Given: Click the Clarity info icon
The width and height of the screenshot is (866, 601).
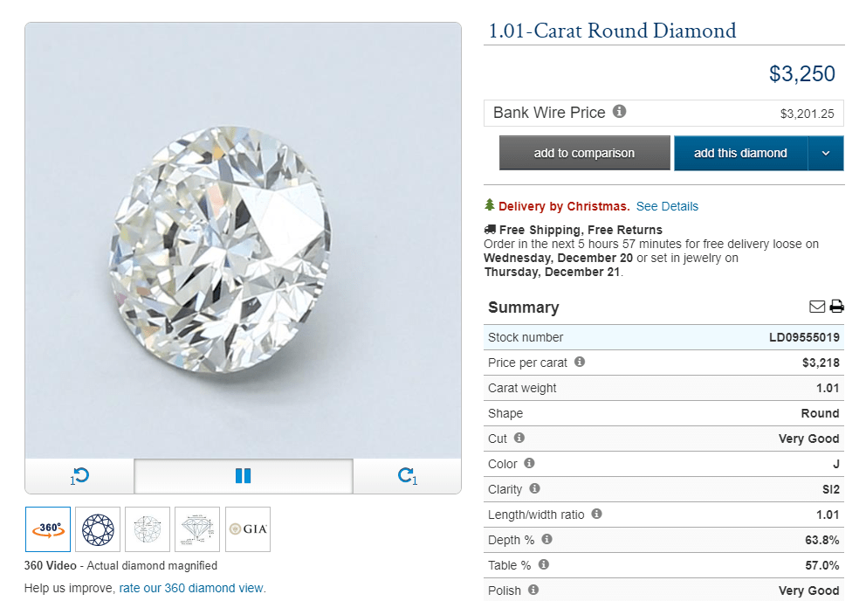Looking at the screenshot, I should (533, 489).
